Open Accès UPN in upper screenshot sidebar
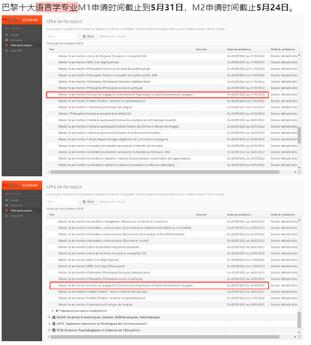311x345 pixels. pos(16,51)
